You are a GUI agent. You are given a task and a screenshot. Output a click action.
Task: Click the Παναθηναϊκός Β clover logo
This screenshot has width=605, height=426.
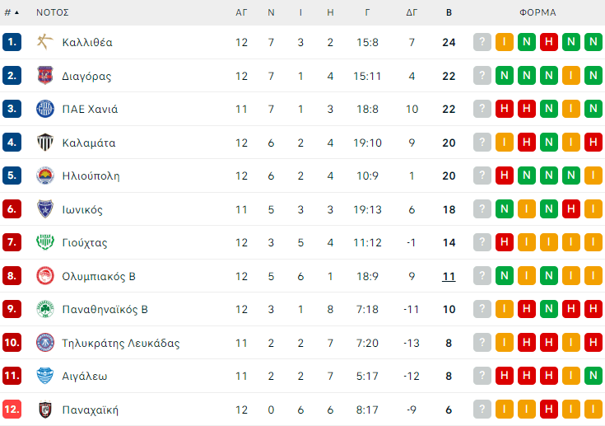pos(44,310)
